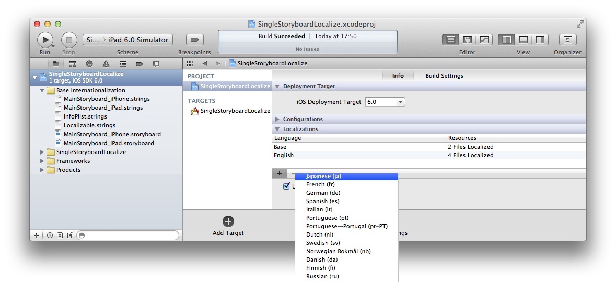616x282 pixels.
Task: Toggle the Use Base Internationalization checkbox
Action: click(x=286, y=186)
